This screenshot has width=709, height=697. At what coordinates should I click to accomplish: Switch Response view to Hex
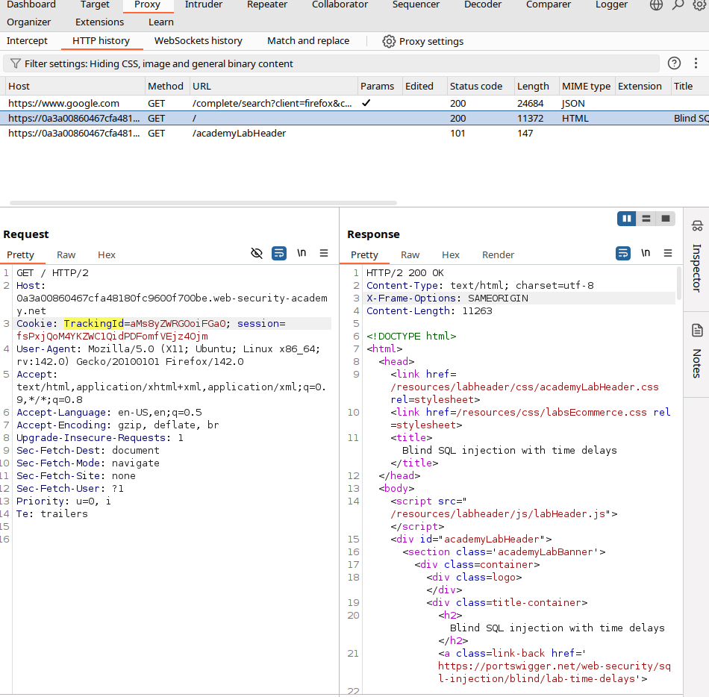[451, 255]
